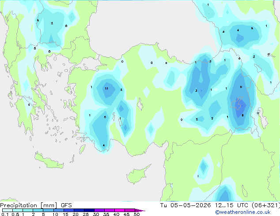Click the legend label '30'

(x=96, y=214)
